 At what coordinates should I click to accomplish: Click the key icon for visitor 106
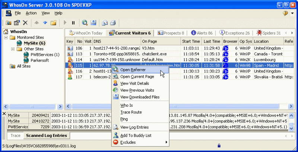[x=70, y=48]
